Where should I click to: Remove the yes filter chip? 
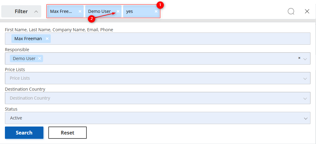[156, 11]
